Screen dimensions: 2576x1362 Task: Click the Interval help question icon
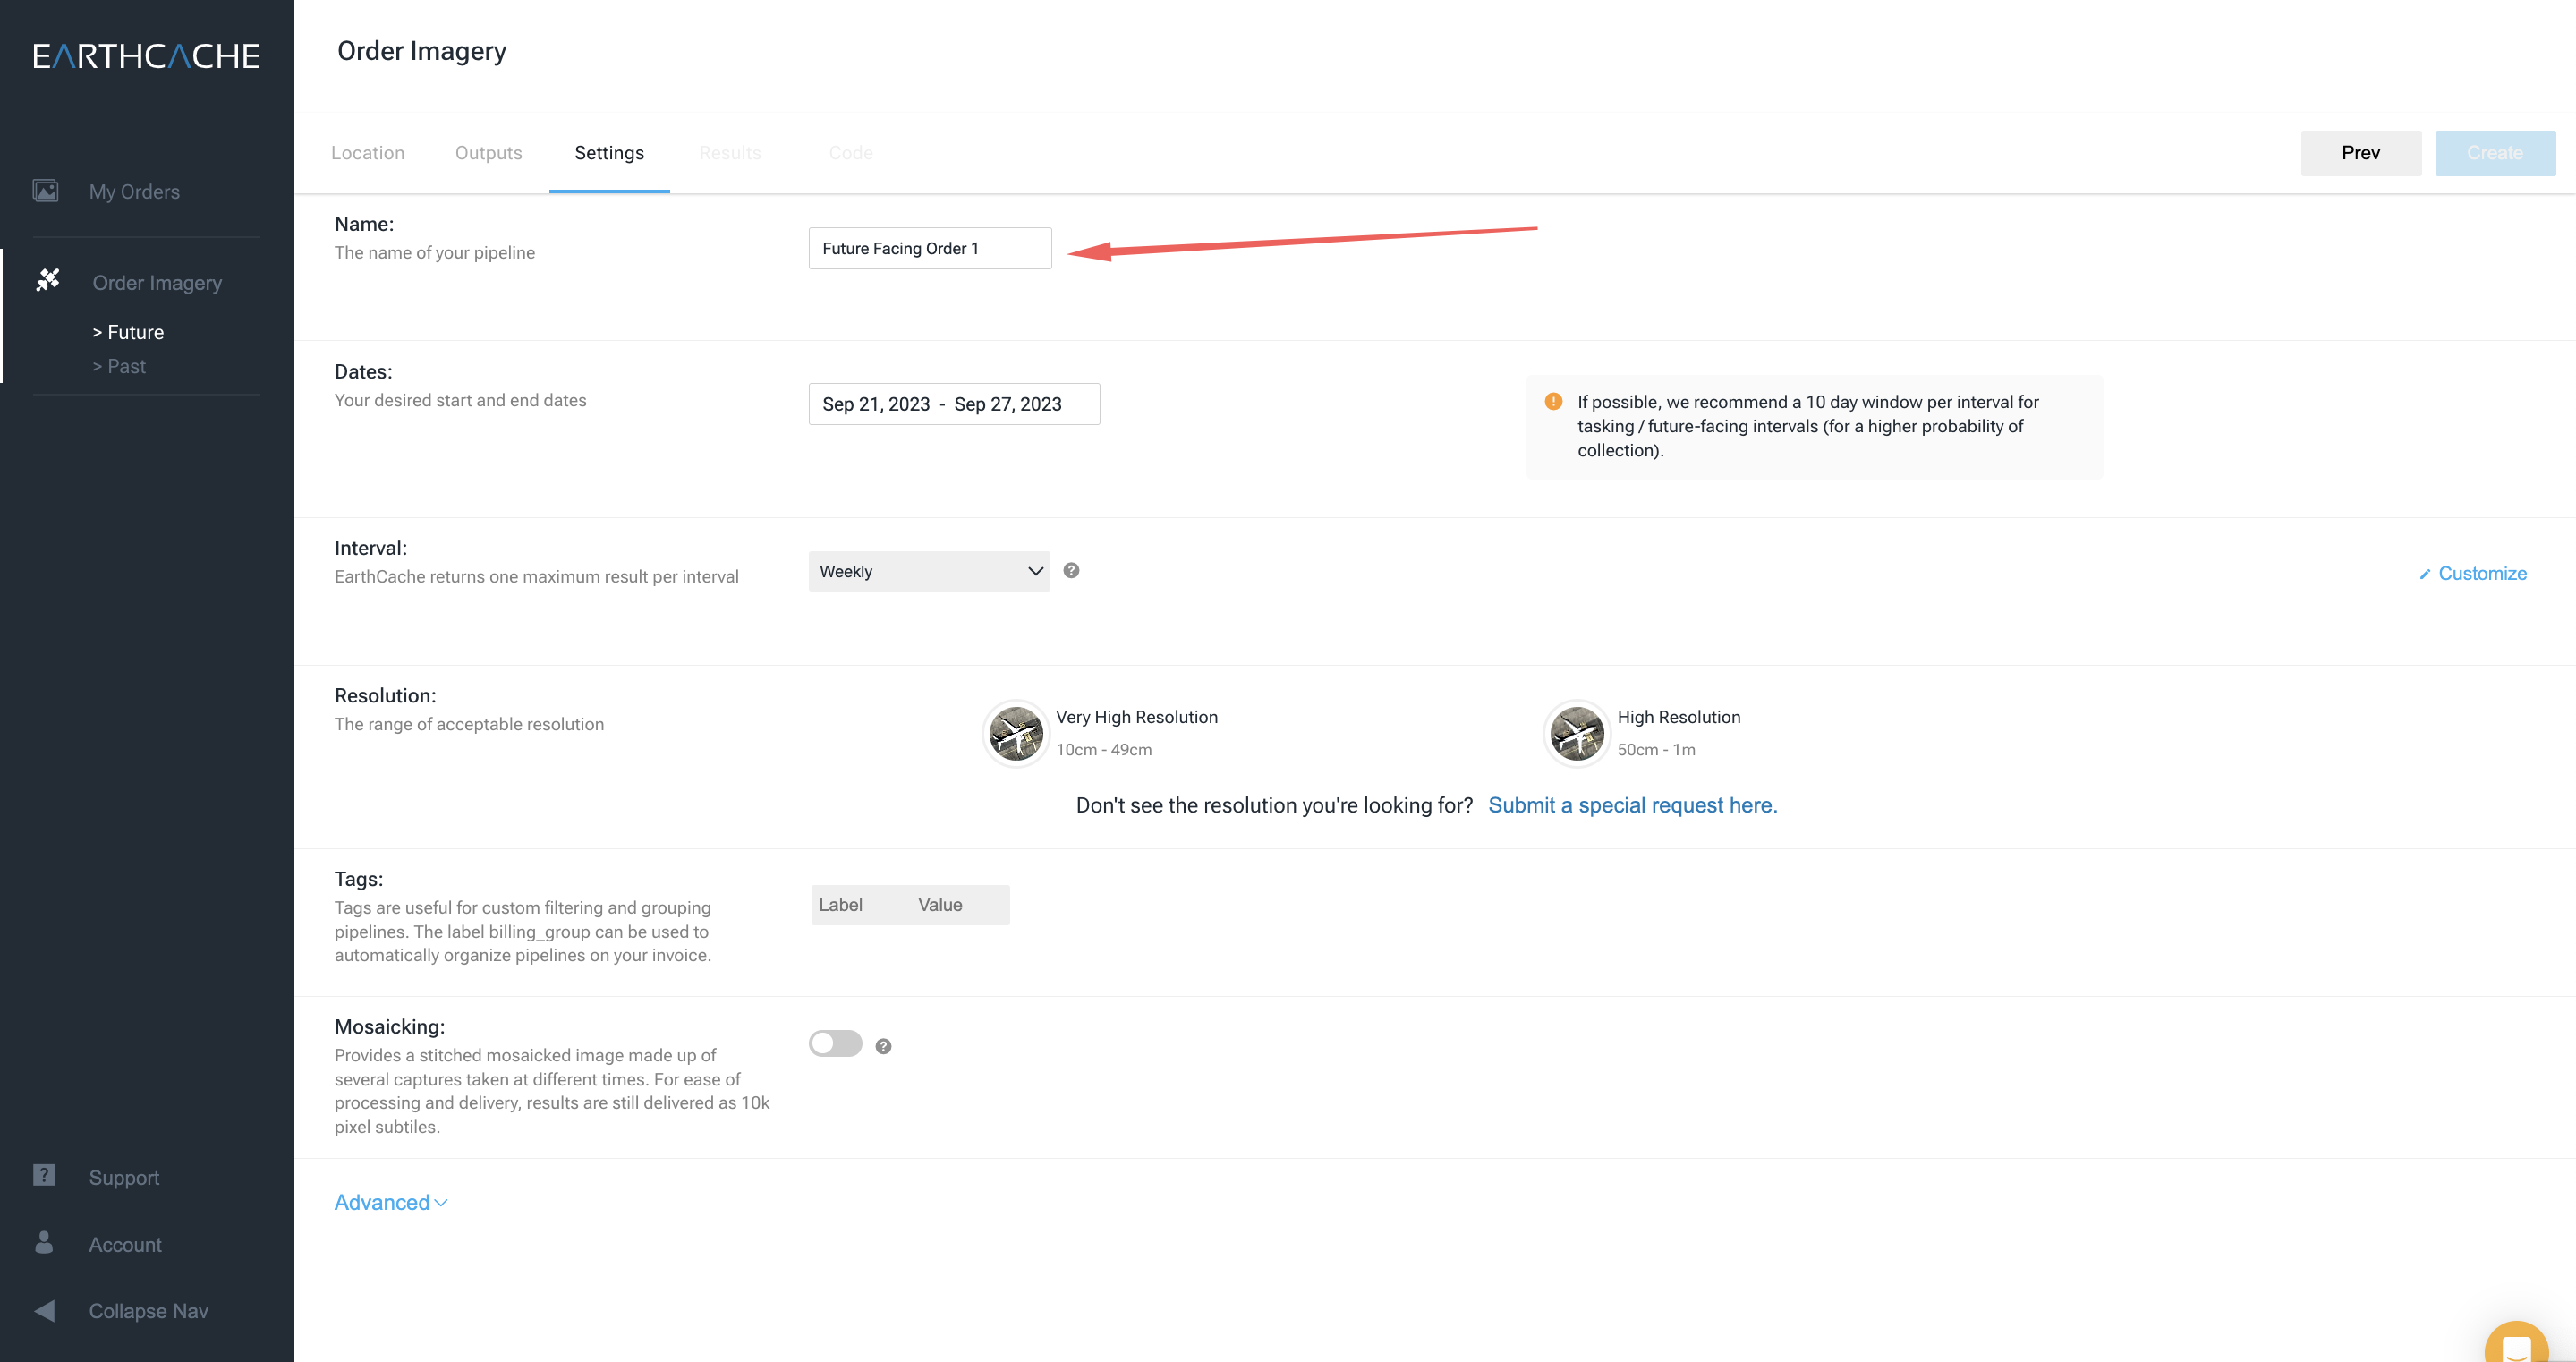[1071, 570]
